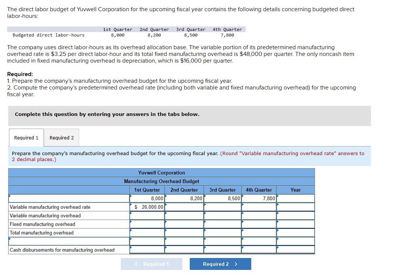Select the Year column labor-hours input
This screenshot has height=277, width=403.
click(x=295, y=198)
